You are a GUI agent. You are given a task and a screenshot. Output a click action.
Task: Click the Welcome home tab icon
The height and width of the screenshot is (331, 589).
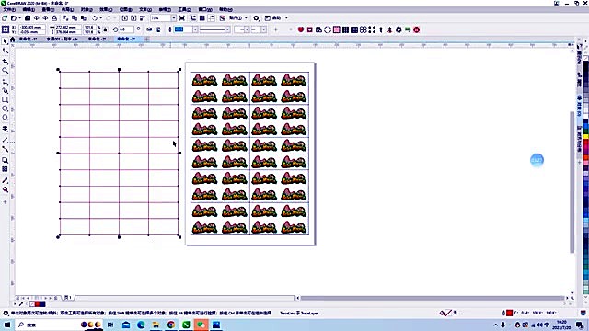click(12, 39)
